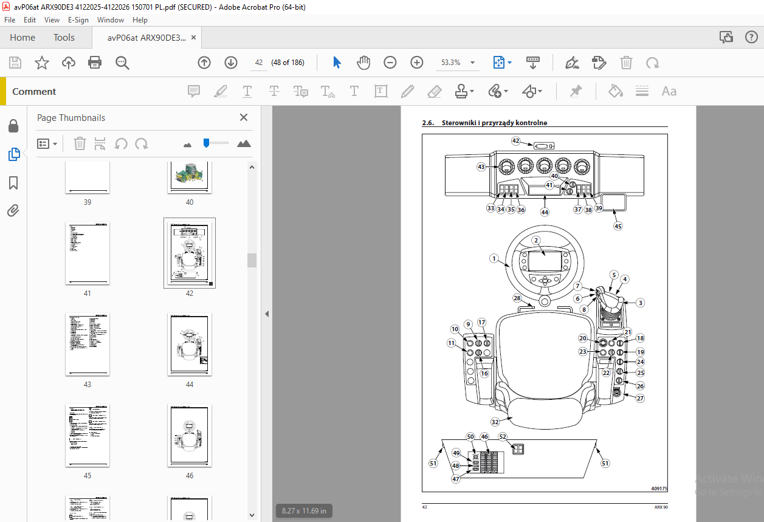
Task: Switch to the Home tab
Action: 22,38
